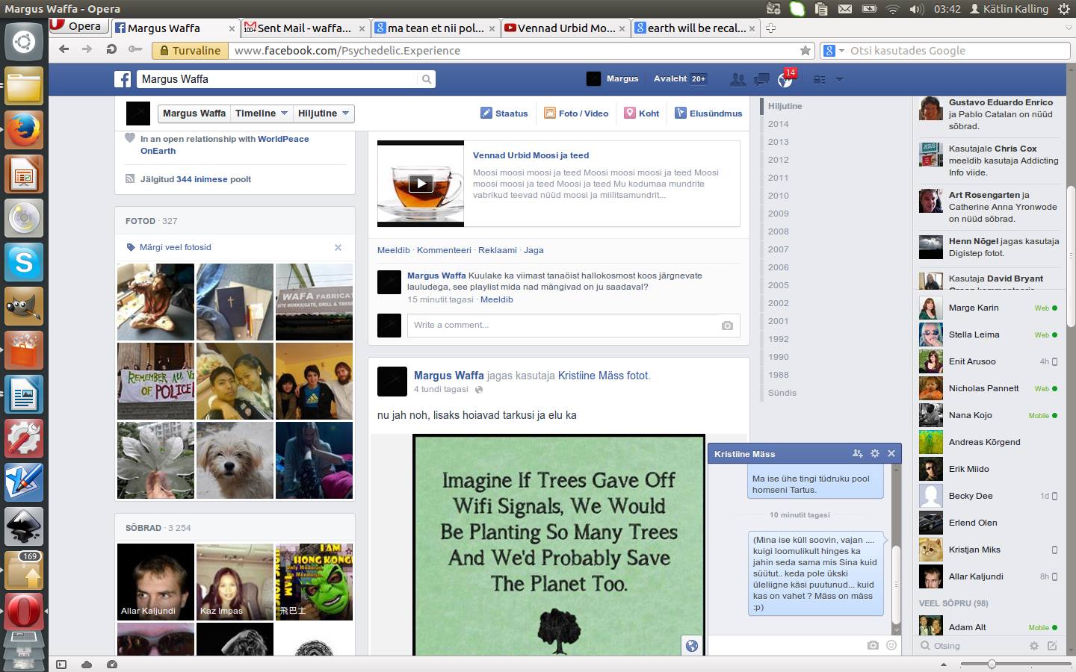
Task: Open privacy shortcuts lock icon
Action: [820, 79]
